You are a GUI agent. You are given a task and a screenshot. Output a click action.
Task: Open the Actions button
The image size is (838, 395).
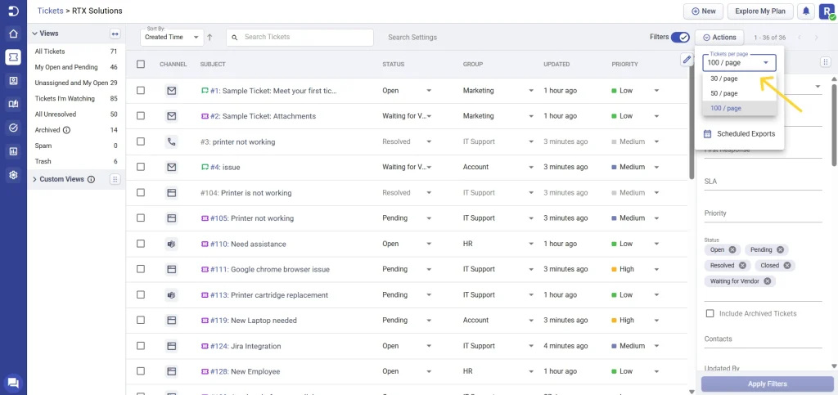pyautogui.click(x=719, y=38)
